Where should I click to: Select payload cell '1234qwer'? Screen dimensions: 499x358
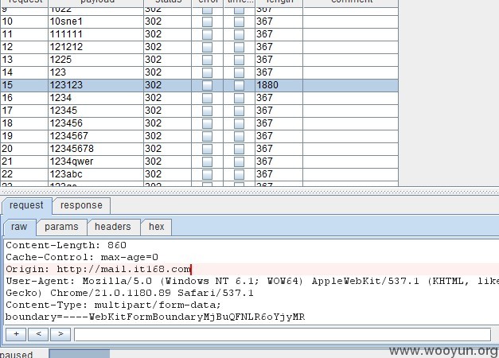pos(96,161)
